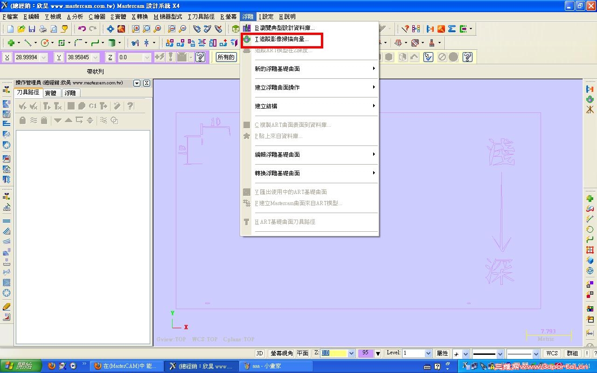Switch to 在(MasterCAM)中 Firefox taskbar window
This screenshot has height=373, width=597.
pos(127,366)
